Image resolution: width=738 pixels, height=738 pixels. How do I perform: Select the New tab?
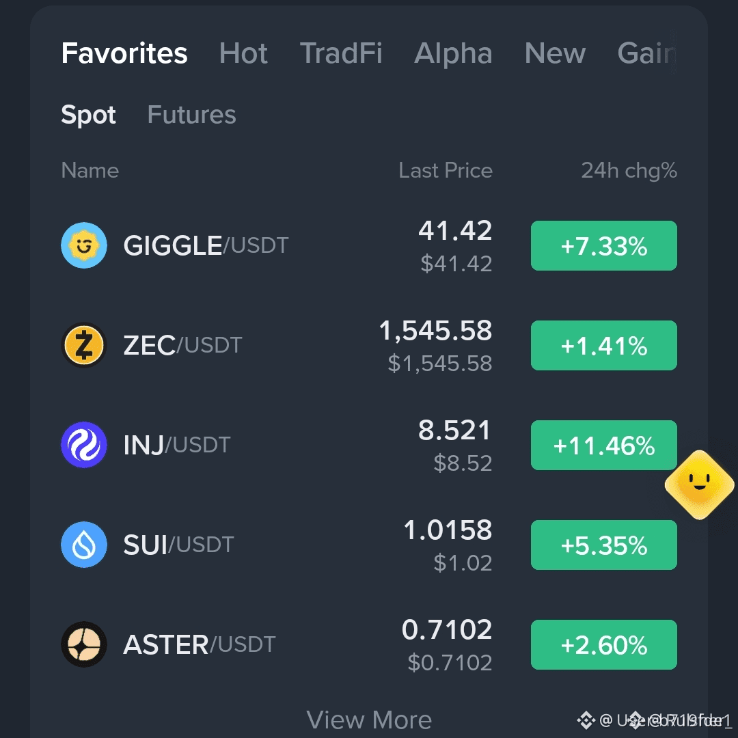(x=555, y=53)
